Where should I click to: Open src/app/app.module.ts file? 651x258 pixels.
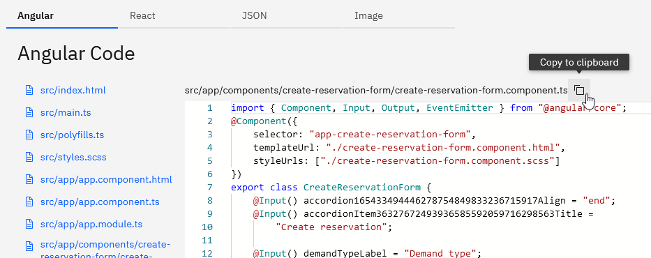91,225
